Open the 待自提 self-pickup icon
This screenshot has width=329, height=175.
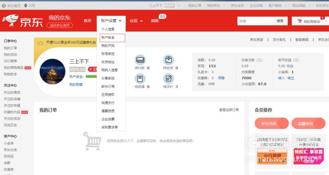(x=140, y=79)
